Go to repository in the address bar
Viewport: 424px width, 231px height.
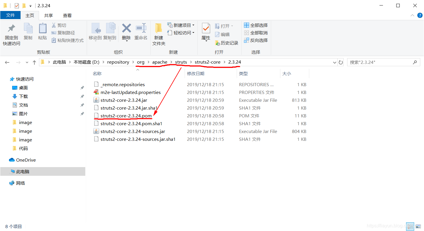(118, 62)
